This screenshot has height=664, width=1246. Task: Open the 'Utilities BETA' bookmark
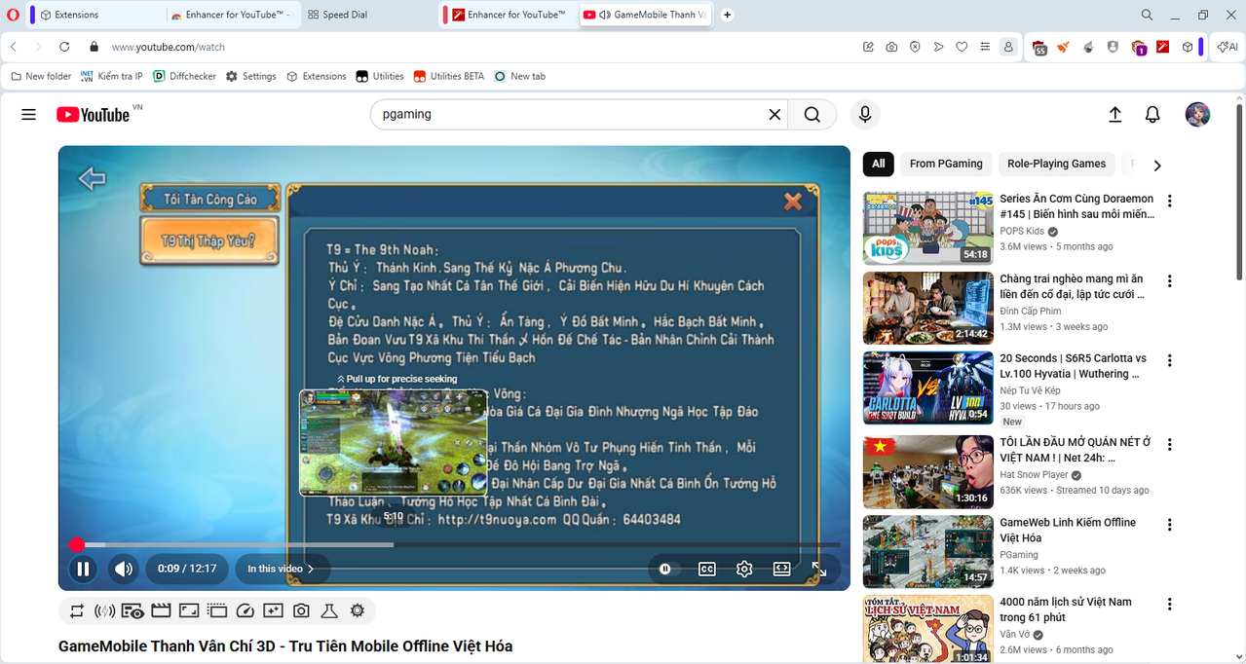449,76
